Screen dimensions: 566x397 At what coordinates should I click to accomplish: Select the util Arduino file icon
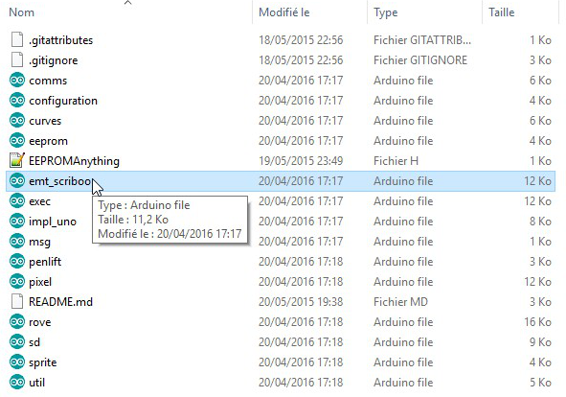pyautogui.click(x=17, y=383)
